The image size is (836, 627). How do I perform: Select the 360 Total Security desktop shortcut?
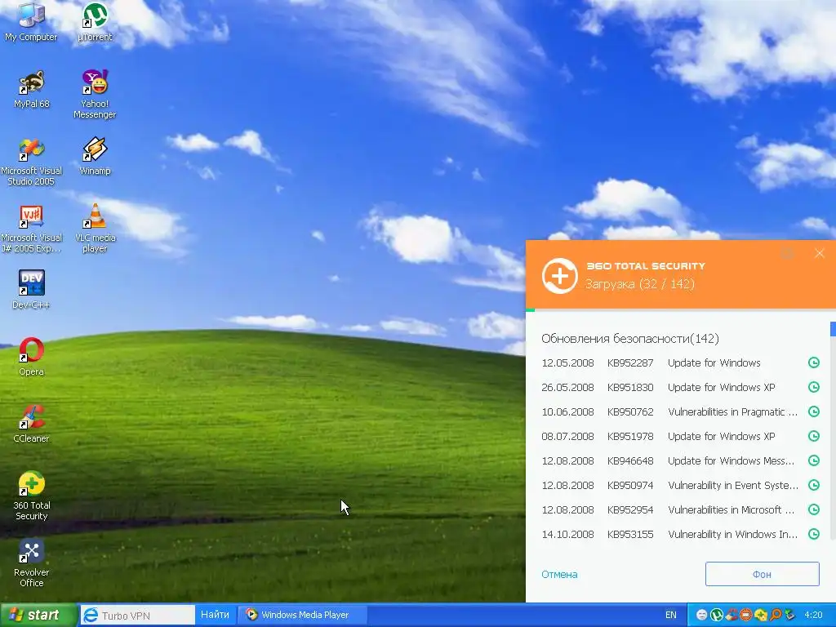tap(31, 496)
